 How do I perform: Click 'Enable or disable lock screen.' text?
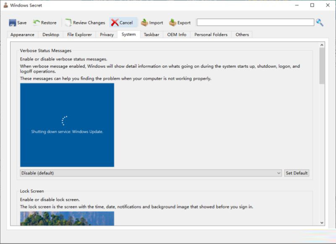point(50,199)
